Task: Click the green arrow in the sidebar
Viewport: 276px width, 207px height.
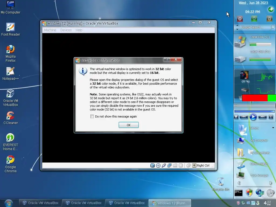Action: click(271, 9)
